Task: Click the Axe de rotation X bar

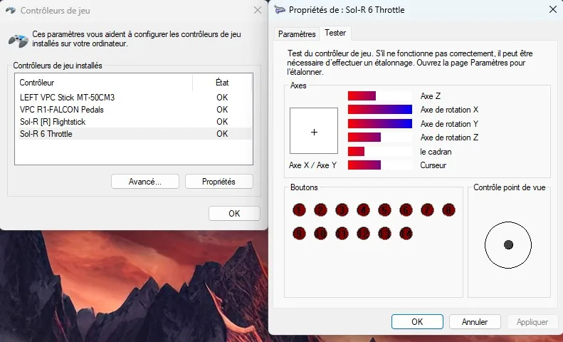Action: (x=380, y=110)
